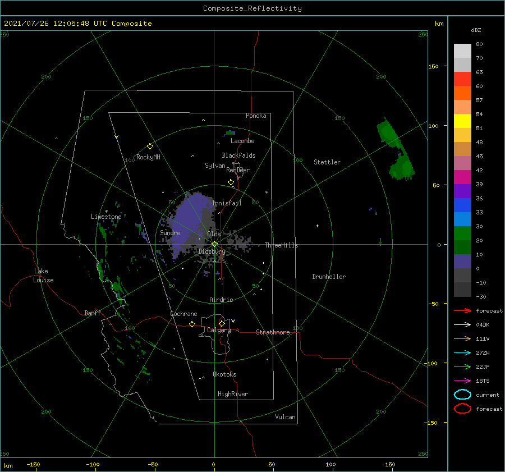Click the purple 39–36 dBZ color swatch
The height and width of the screenshot is (472, 505).
pyautogui.click(x=462, y=191)
